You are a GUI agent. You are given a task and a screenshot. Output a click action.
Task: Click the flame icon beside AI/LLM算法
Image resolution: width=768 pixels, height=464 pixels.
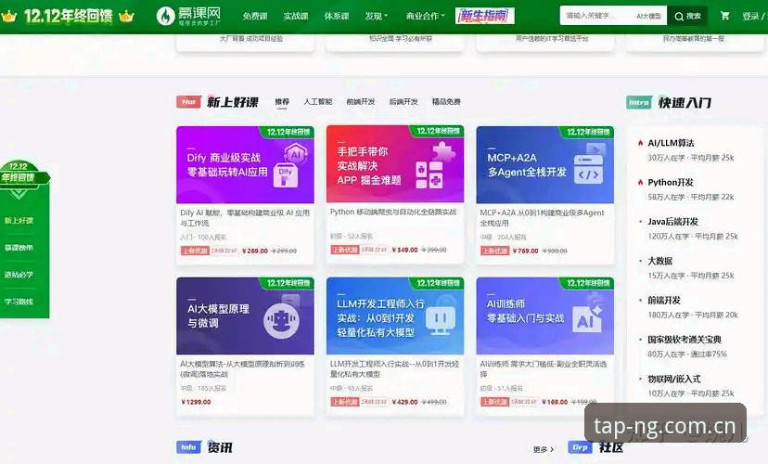pos(640,143)
